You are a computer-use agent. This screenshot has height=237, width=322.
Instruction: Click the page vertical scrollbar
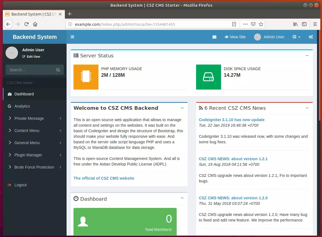pos(320,75)
